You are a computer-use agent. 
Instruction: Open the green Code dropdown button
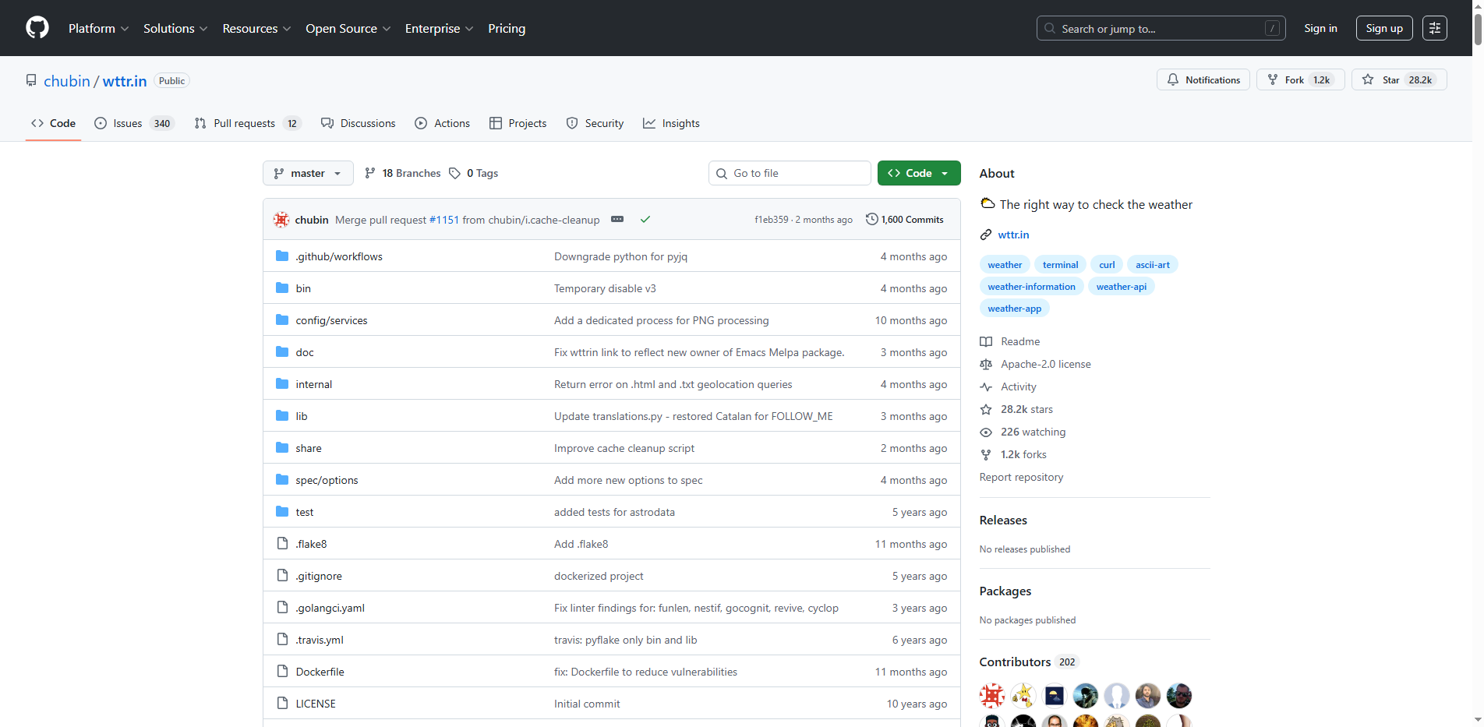point(919,173)
